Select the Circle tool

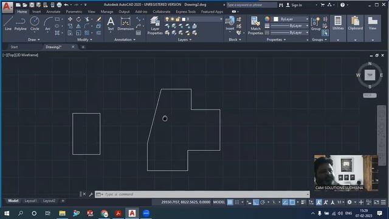tap(35, 24)
